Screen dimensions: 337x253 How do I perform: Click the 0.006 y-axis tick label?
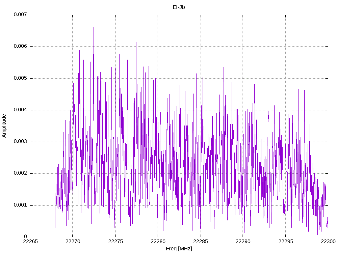pyautogui.click(x=20, y=46)
